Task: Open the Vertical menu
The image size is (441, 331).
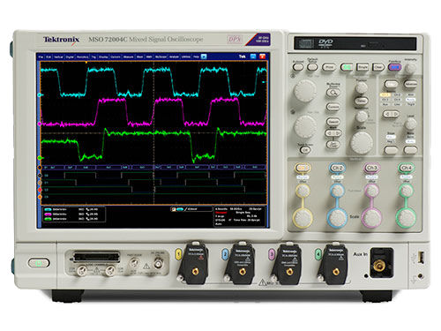Action: point(58,56)
